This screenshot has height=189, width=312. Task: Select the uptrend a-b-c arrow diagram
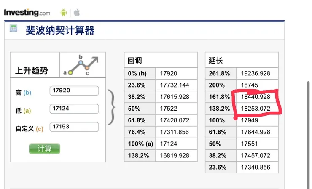pyautogui.click(x=82, y=65)
